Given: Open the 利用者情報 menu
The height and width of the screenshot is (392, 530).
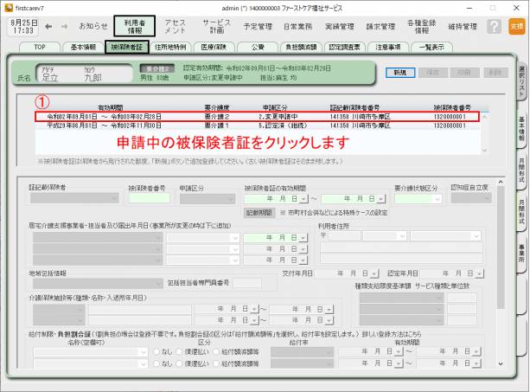Looking at the screenshot, I should [x=134, y=27].
